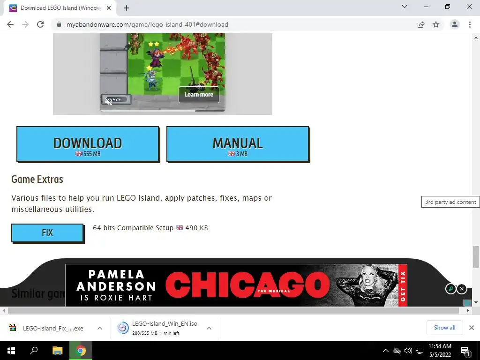Click the volume speaker tray icon

[408, 351]
